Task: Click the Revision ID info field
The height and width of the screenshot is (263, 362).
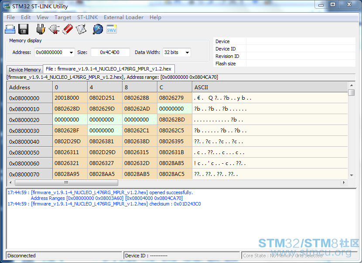Action: click(x=284, y=56)
